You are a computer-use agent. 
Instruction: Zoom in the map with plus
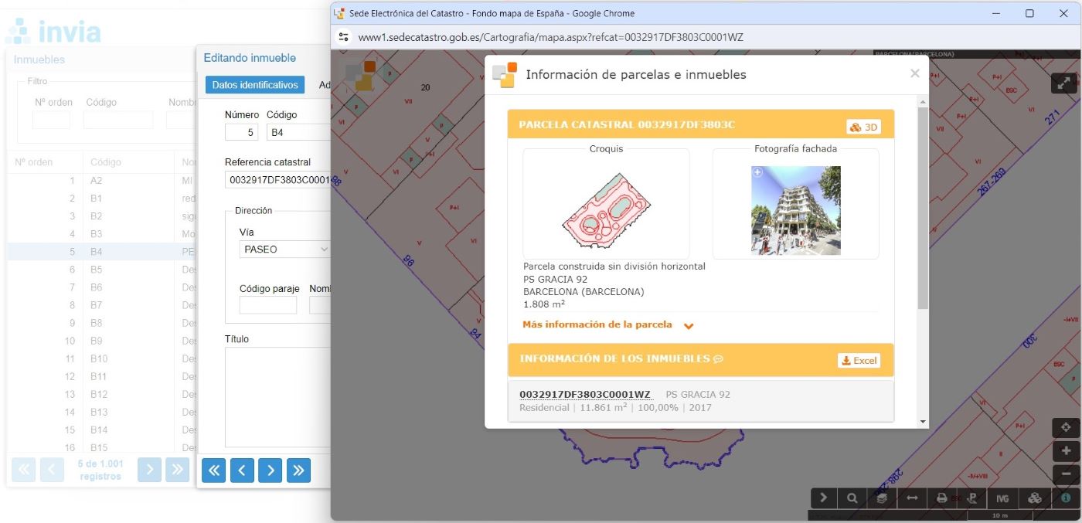(1066, 451)
